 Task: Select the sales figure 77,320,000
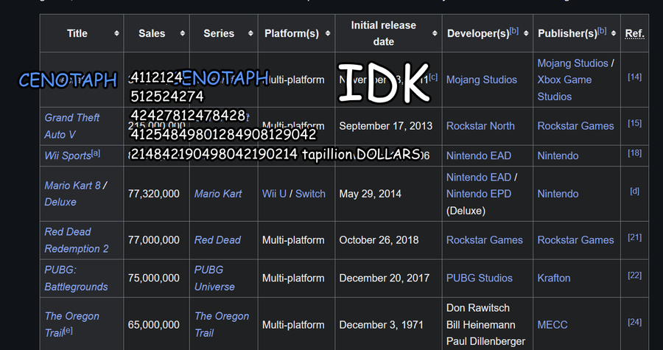[153, 194]
